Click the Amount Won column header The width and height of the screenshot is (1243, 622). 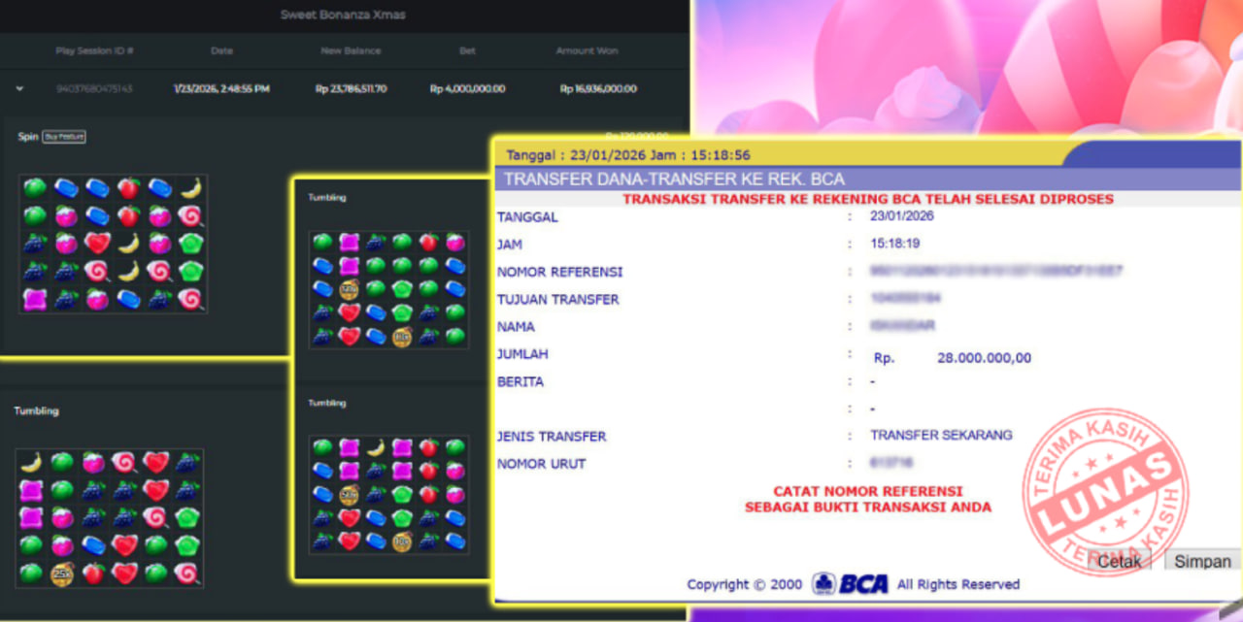point(587,50)
